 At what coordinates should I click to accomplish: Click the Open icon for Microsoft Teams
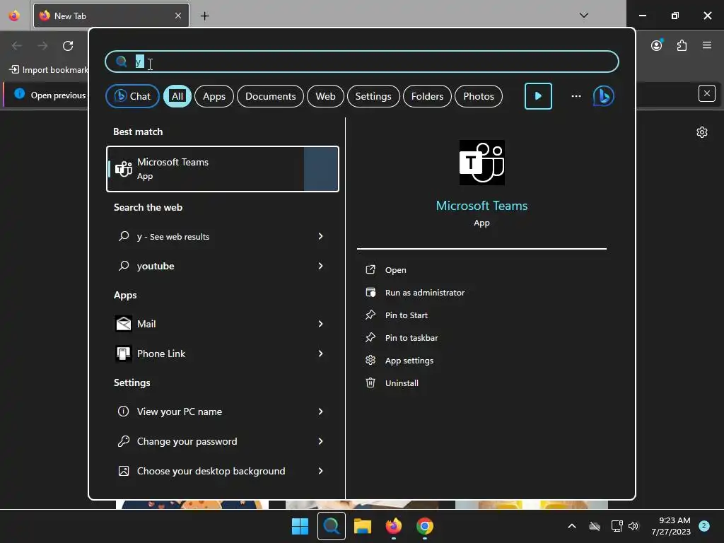(370, 269)
